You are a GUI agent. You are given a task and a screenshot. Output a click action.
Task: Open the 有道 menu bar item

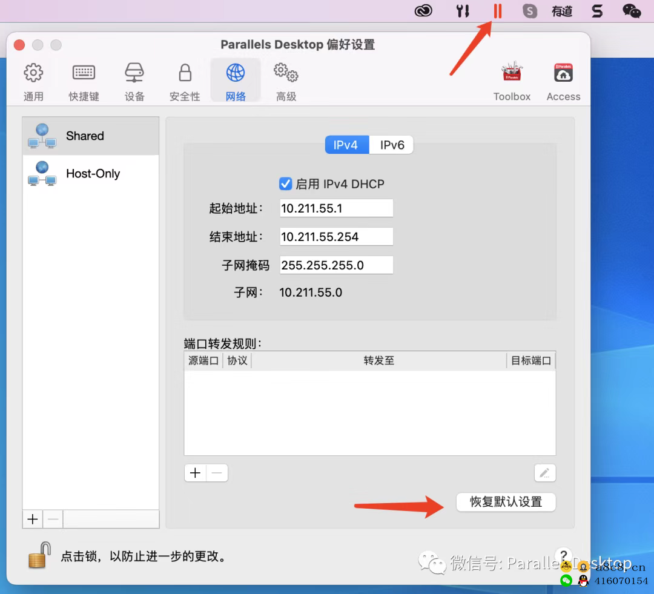pos(562,11)
